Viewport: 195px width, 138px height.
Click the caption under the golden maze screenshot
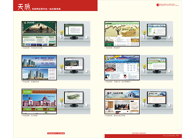(112, 48)
